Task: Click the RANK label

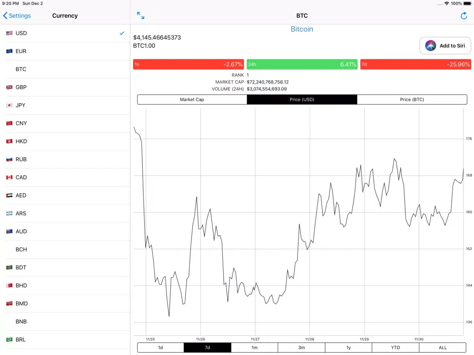Action: pyautogui.click(x=237, y=75)
